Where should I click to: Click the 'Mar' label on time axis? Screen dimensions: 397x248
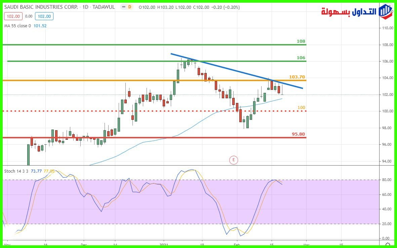pos(306,245)
